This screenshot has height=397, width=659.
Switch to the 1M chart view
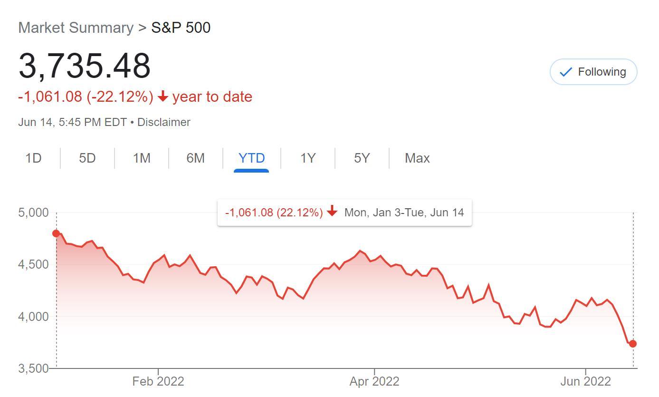[142, 158]
